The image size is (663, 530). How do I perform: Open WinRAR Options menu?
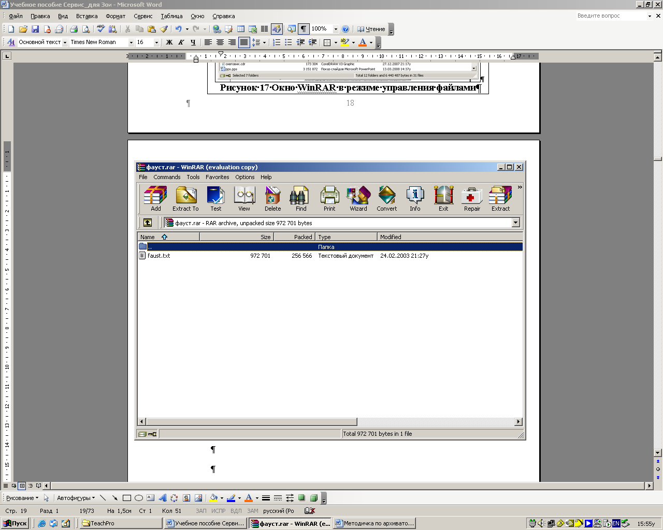pos(244,177)
